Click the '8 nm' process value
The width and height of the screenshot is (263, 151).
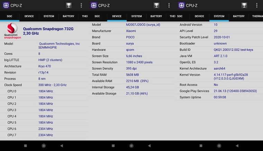(42, 79)
